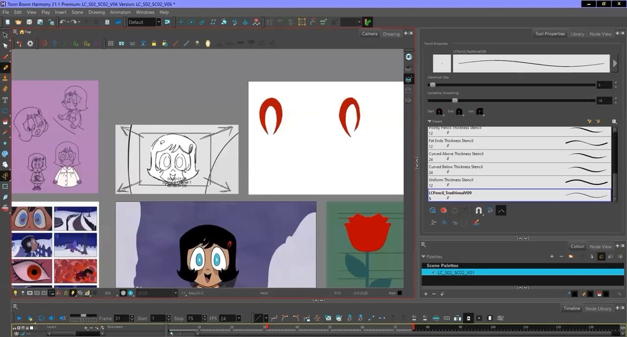Click the timeline Play button
Image resolution: width=627 pixels, height=337 pixels.
(x=20, y=318)
